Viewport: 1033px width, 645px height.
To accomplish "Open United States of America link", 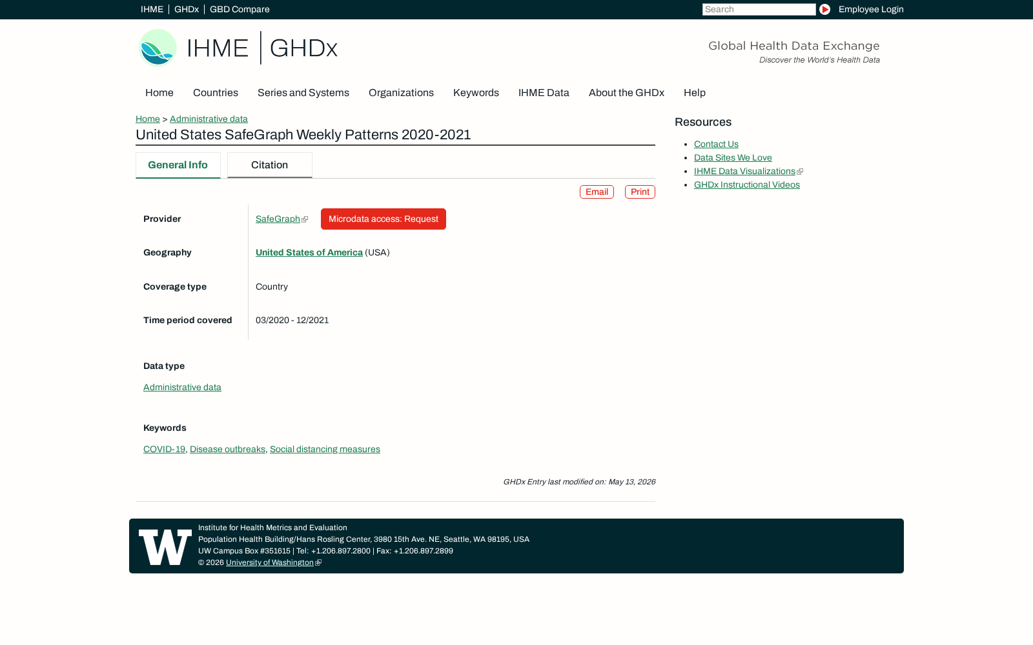I will tap(309, 253).
